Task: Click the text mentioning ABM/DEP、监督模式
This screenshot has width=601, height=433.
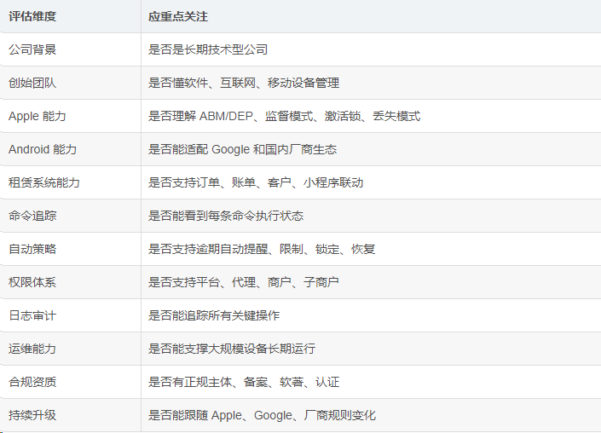Action: tap(284, 116)
